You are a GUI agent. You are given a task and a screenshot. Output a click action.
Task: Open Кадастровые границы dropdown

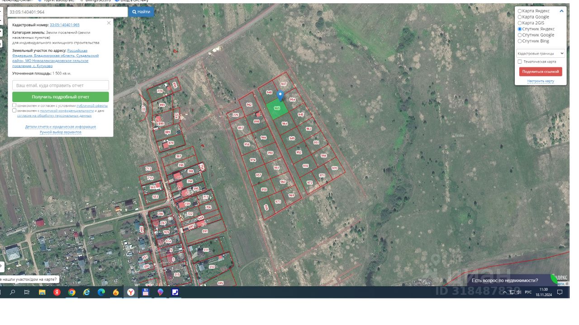point(541,53)
